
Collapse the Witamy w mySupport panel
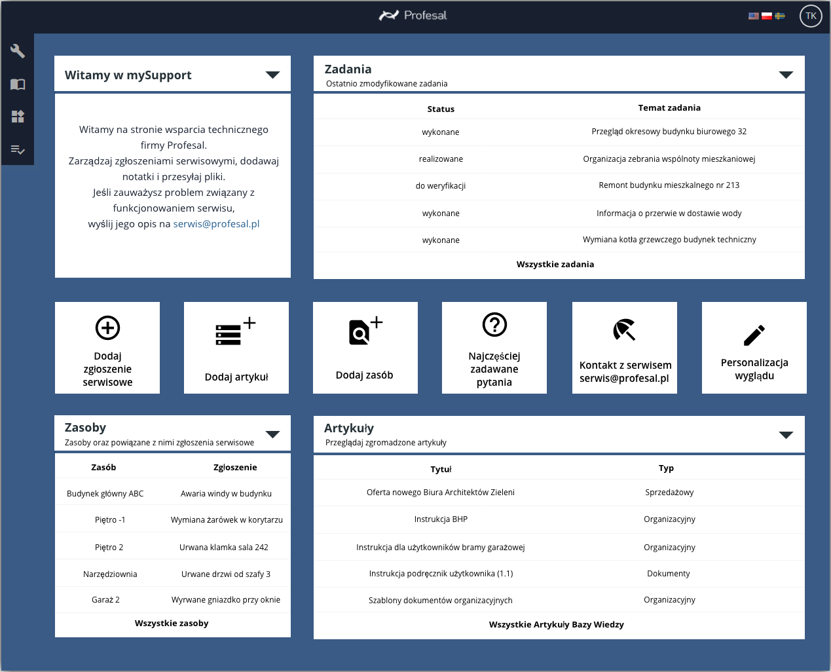click(272, 75)
